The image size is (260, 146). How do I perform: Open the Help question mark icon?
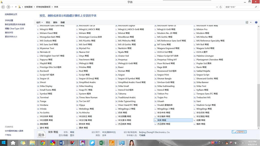click(256, 22)
